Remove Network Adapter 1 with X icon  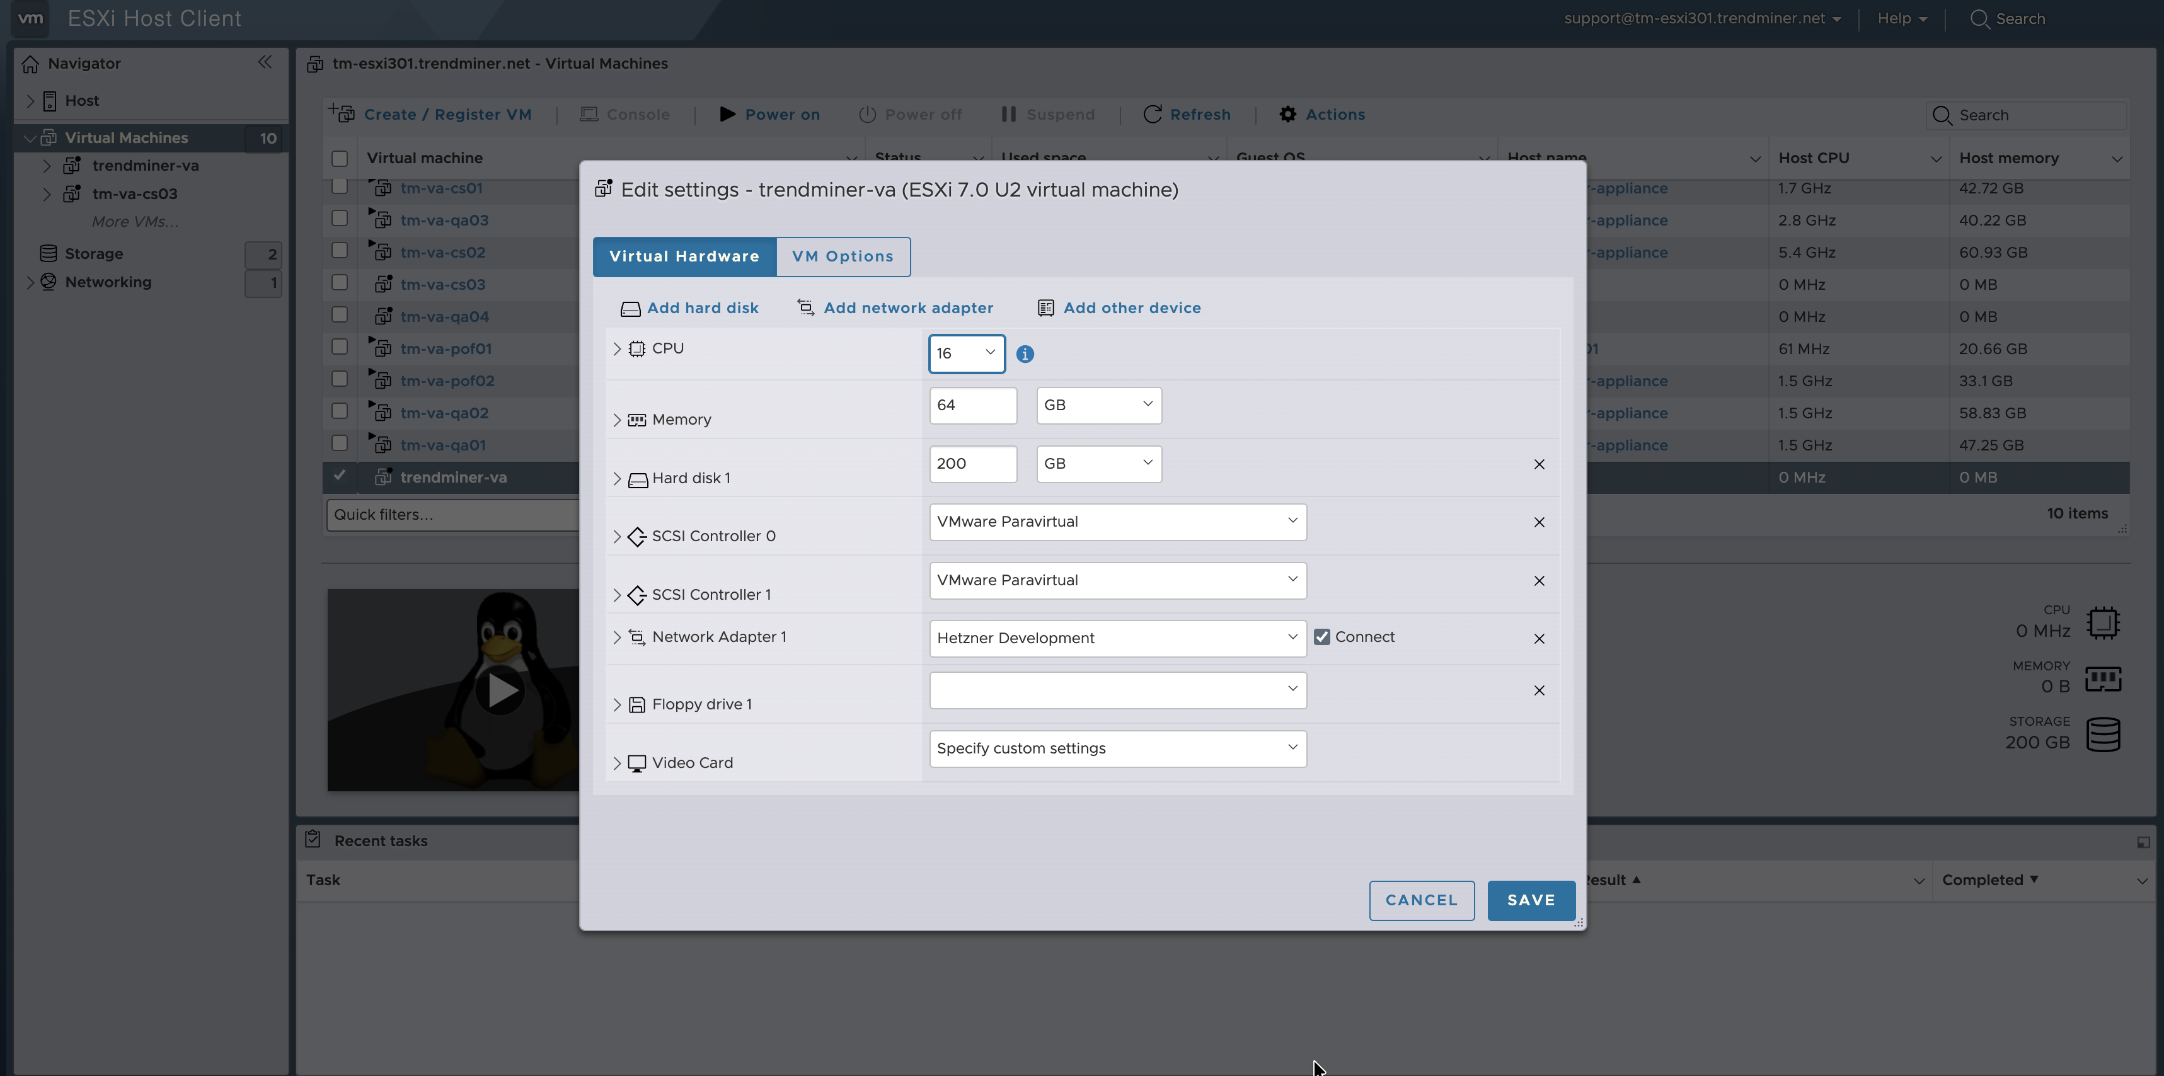(1539, 639)
